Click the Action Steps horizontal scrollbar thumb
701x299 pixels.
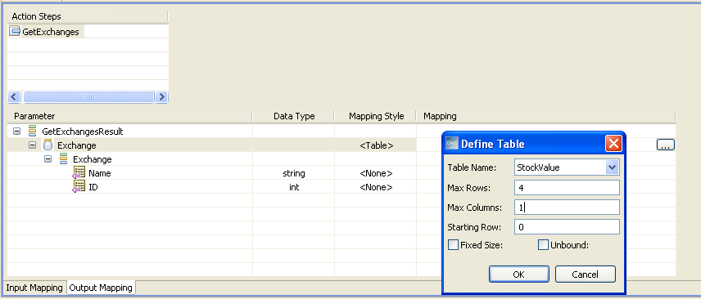[x=88, y=96]
